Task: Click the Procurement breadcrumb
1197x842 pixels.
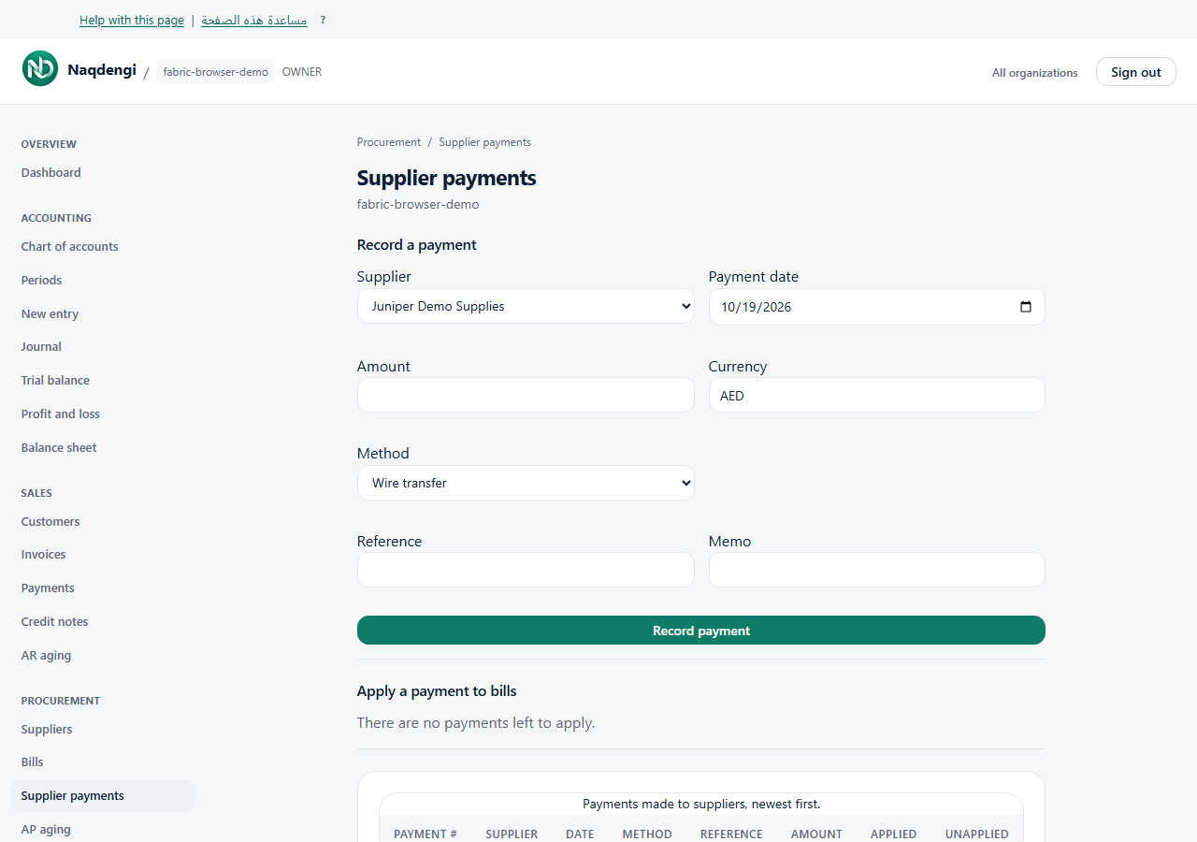Action: tap(389, 142)
